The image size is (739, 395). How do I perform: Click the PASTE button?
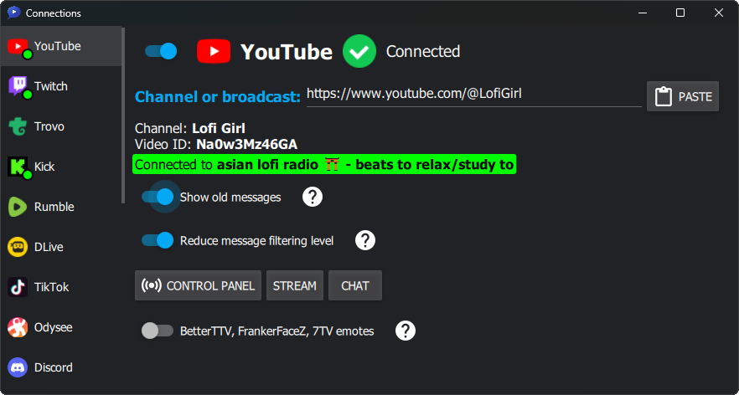click(x=683, y=96)
